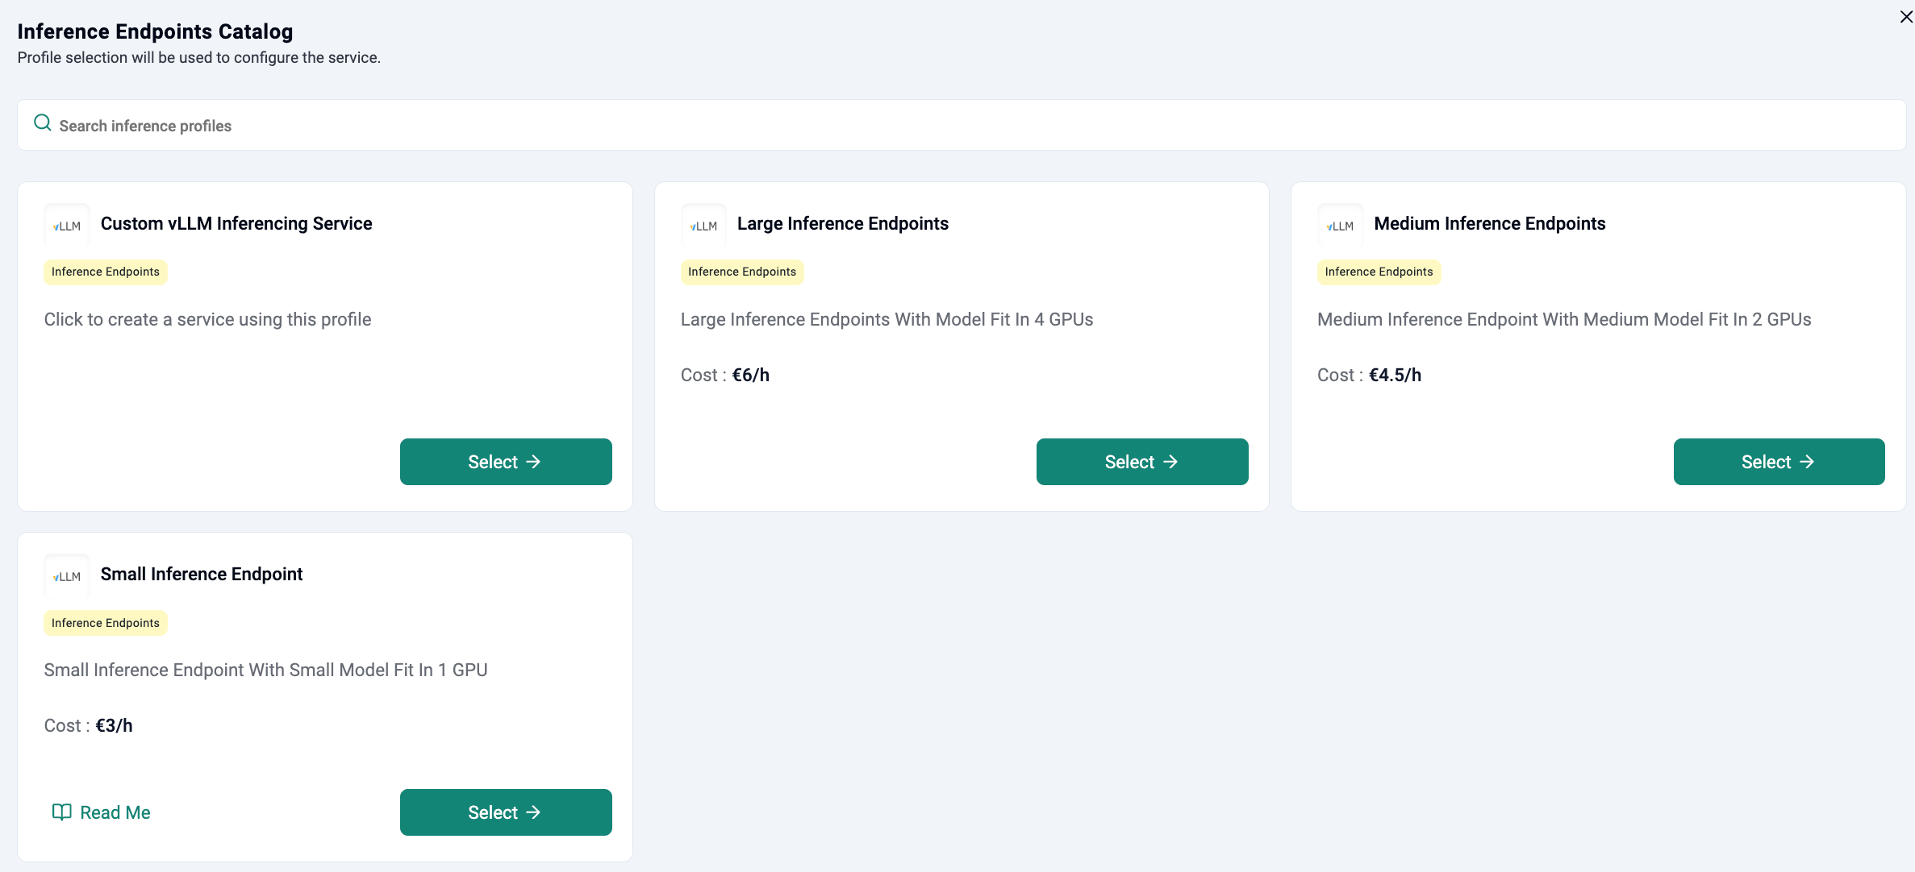
Task: Click vLLM logo on Custom vLLM card
Action: pos(67,226)
